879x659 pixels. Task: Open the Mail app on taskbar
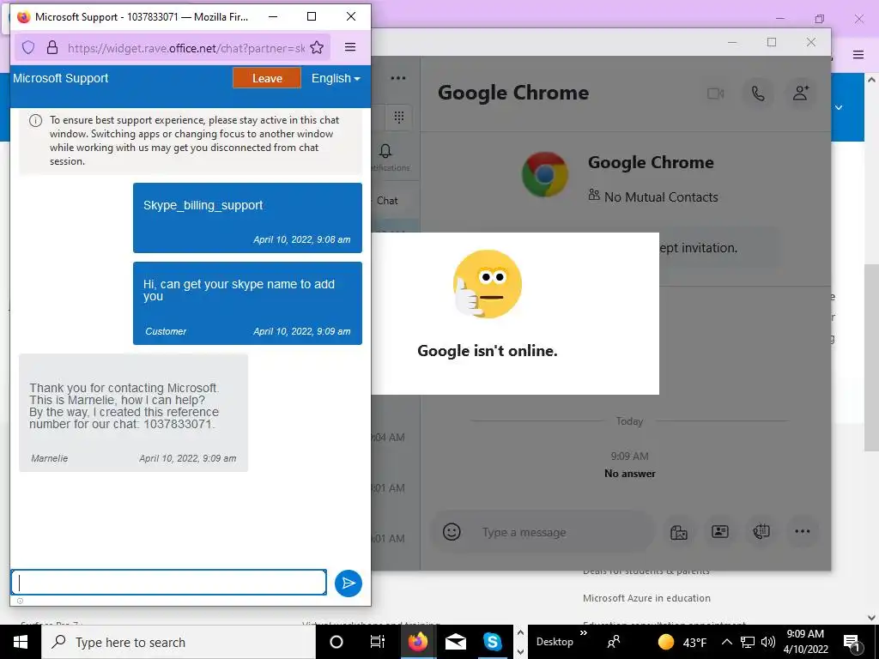point(455,642)
